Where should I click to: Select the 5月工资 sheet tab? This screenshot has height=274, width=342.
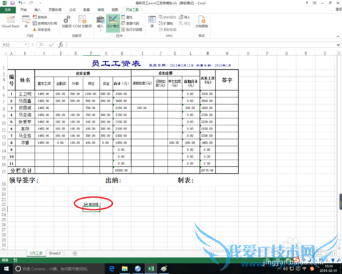coord(36,253)
